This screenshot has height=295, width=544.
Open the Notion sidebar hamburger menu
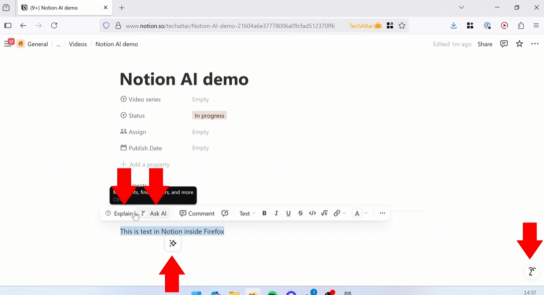click(7, 44)
